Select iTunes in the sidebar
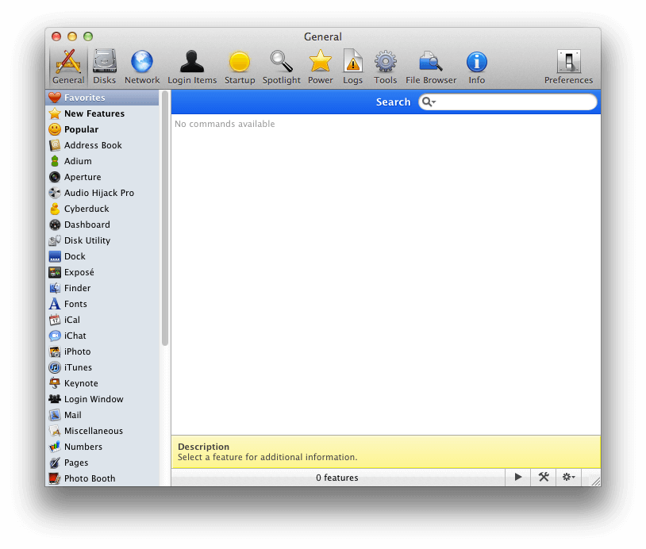646x549 pixels. click(102, 367)
